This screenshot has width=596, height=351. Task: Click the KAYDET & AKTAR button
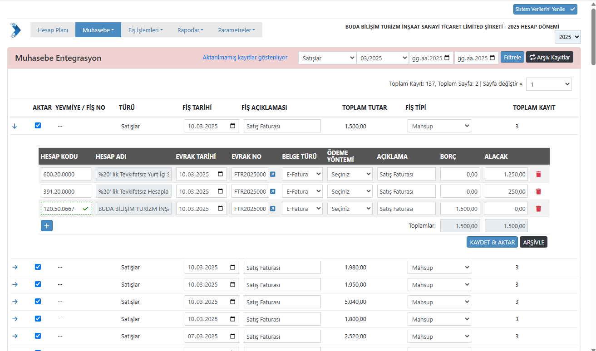[x=492, y=242]
